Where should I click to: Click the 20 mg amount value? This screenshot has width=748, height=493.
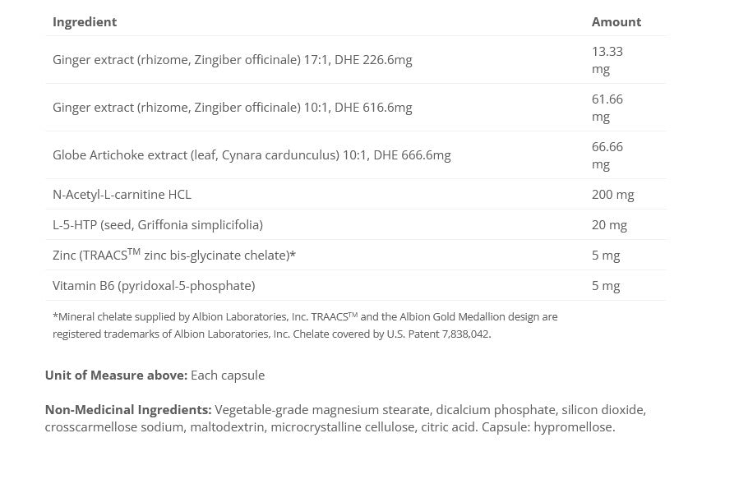point(609,225)
